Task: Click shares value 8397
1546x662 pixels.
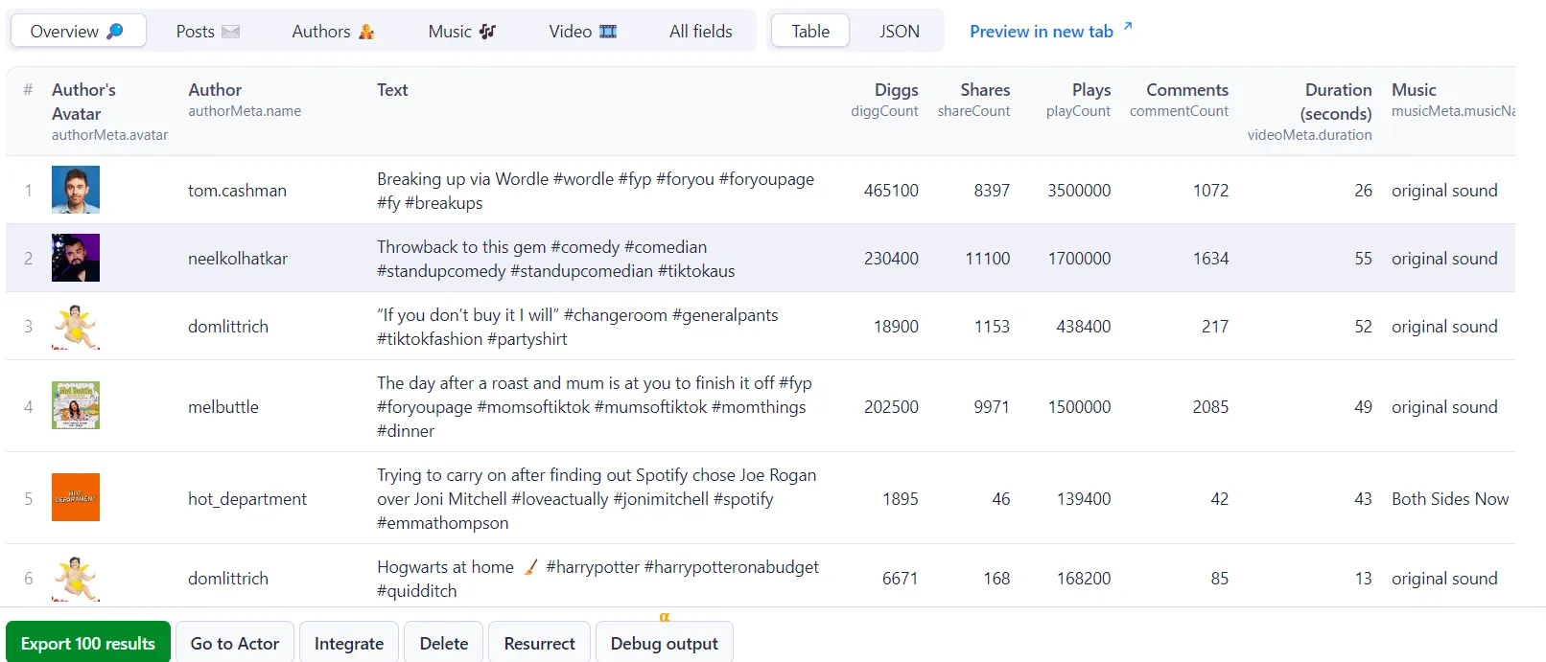Action: click(992, 190)
